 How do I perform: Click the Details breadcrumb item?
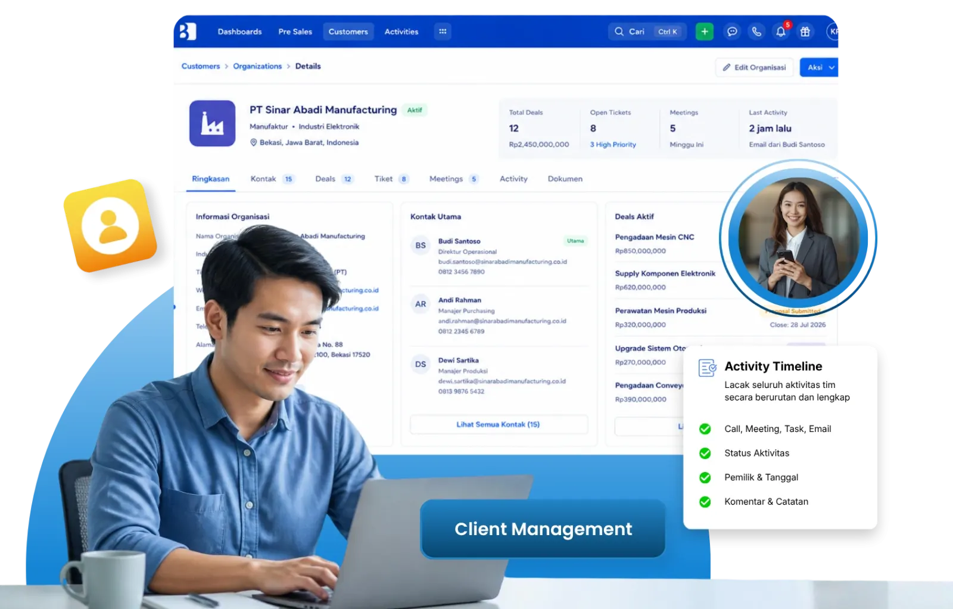[x=308, y=66]
